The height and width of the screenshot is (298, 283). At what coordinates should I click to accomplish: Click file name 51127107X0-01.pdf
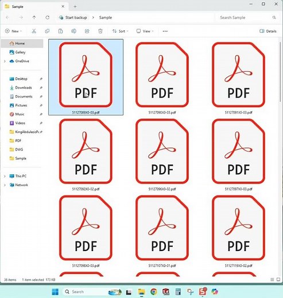tap(162, 265)
